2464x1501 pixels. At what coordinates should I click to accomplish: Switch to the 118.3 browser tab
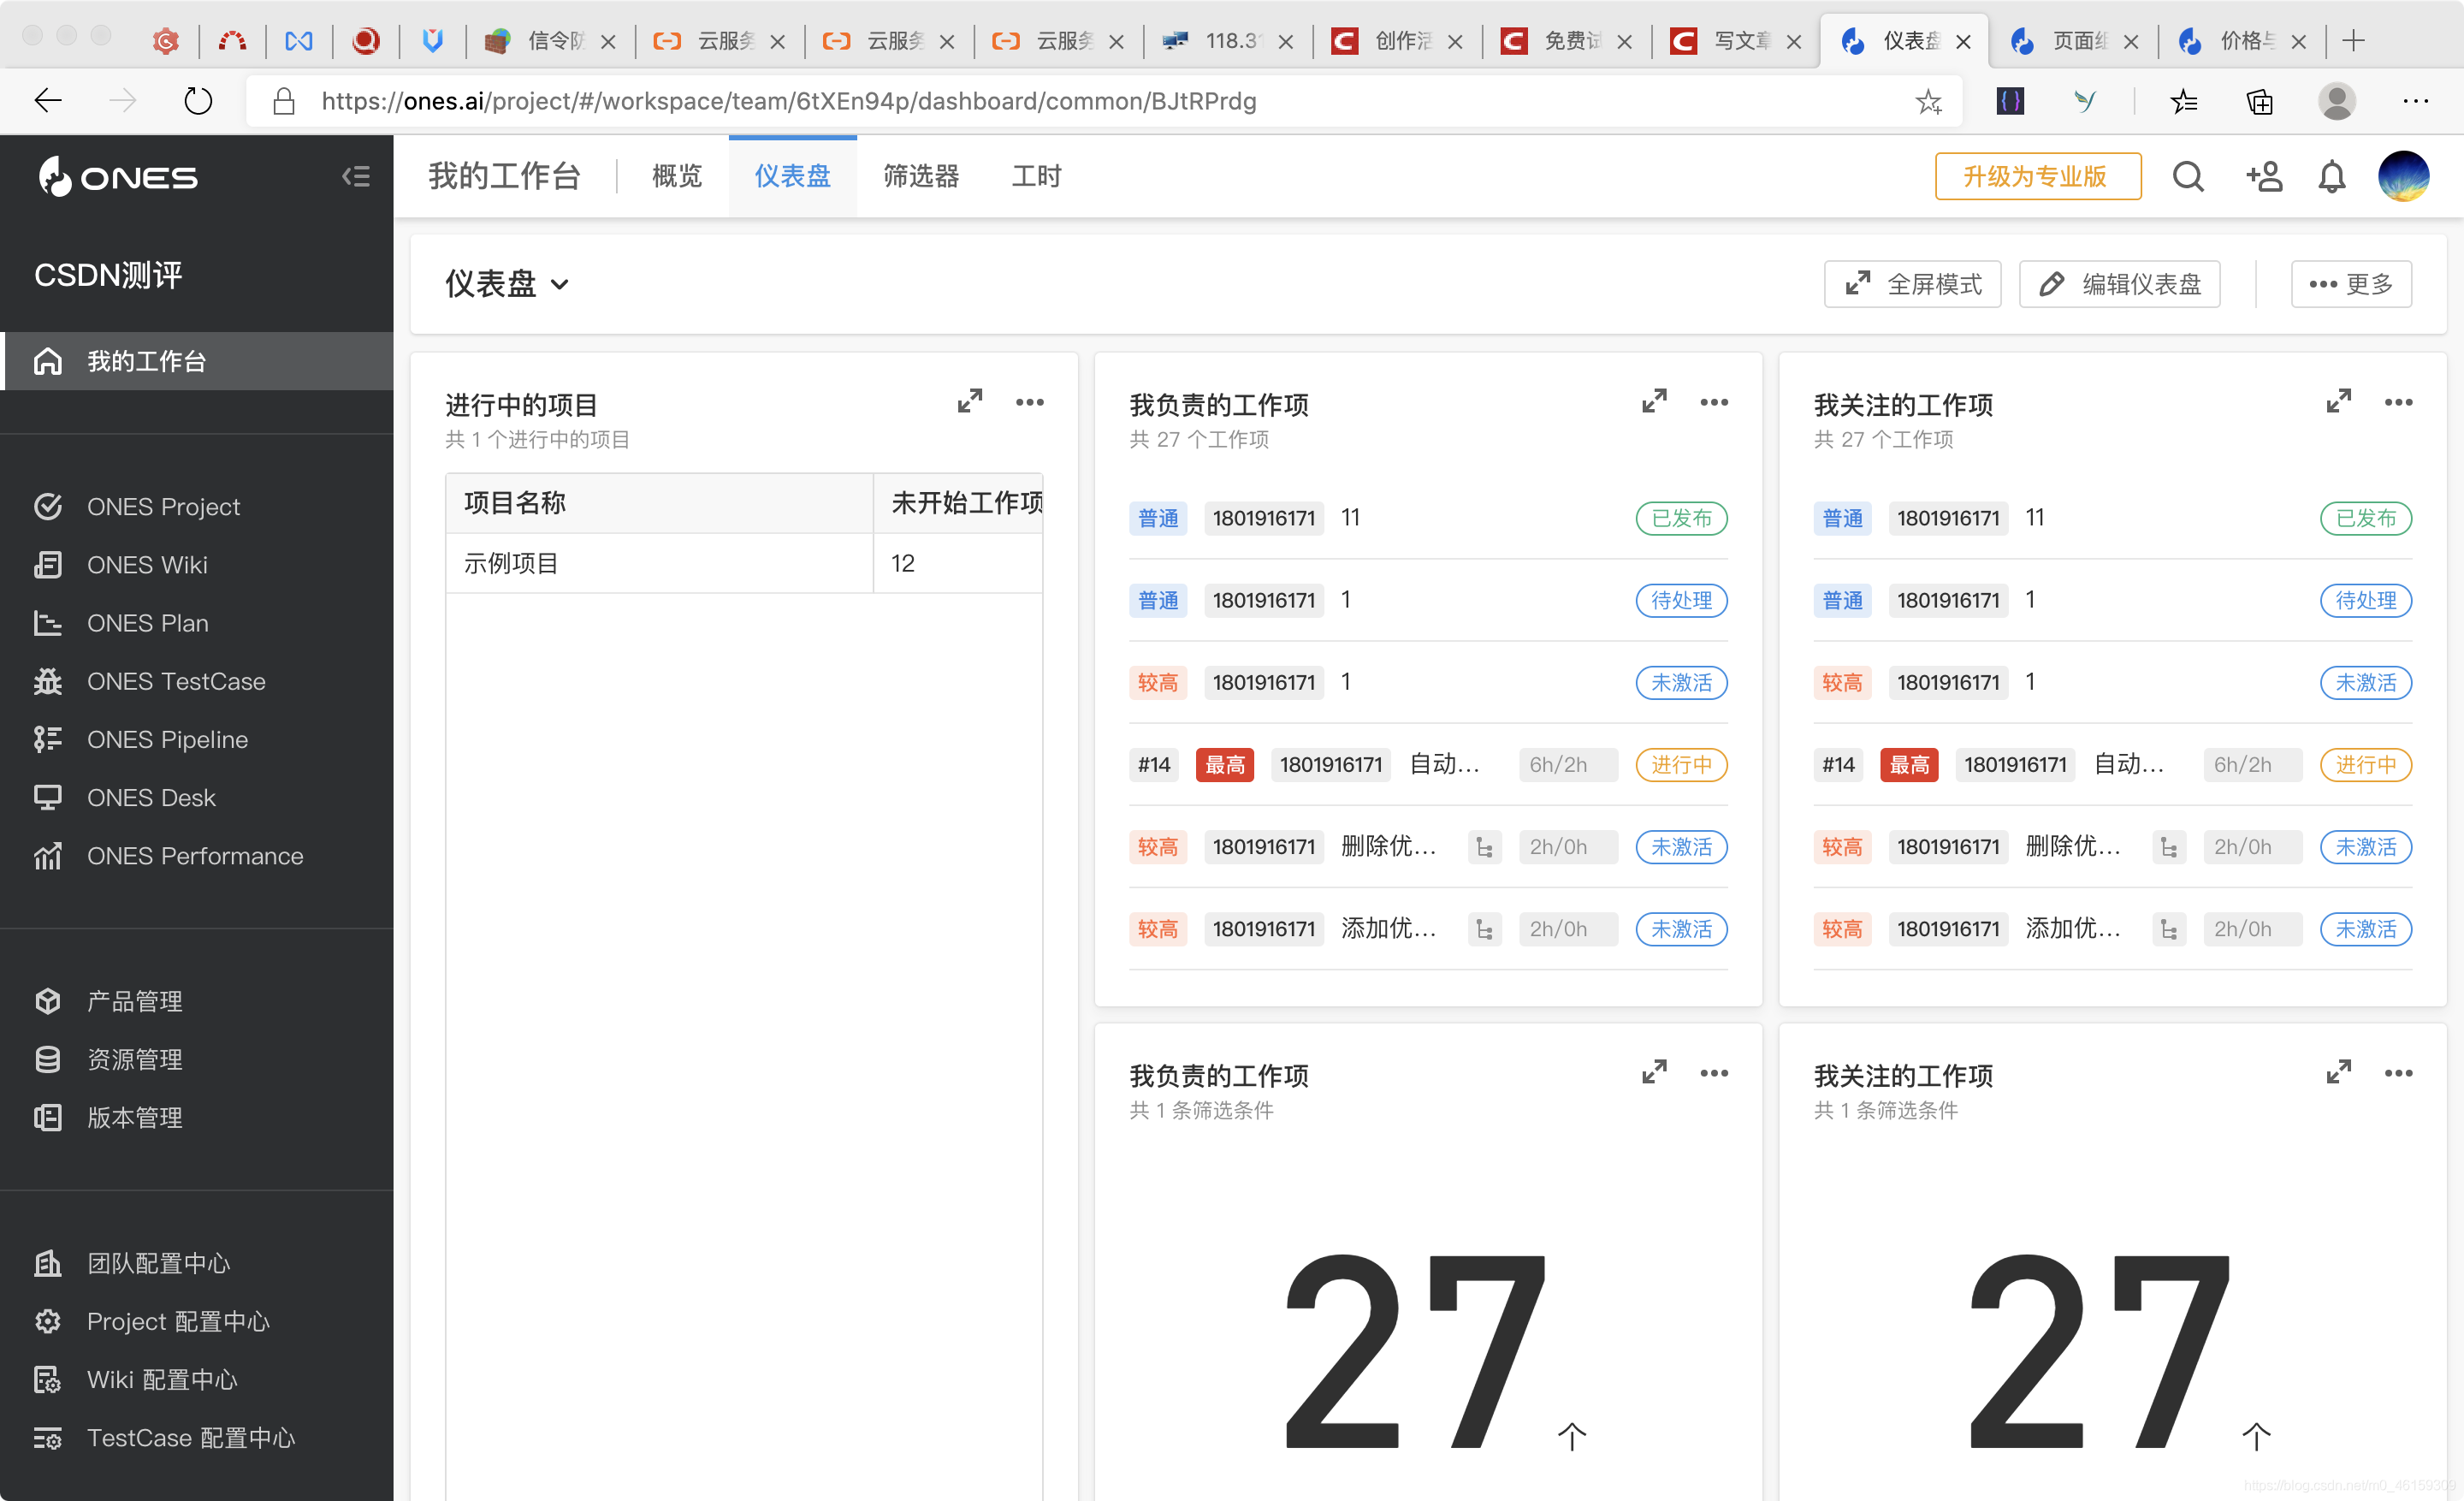(x=1228, y=41)
